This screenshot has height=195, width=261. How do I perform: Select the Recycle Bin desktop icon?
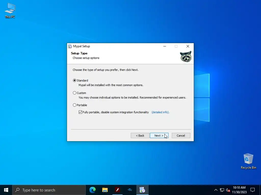(248, 161)
